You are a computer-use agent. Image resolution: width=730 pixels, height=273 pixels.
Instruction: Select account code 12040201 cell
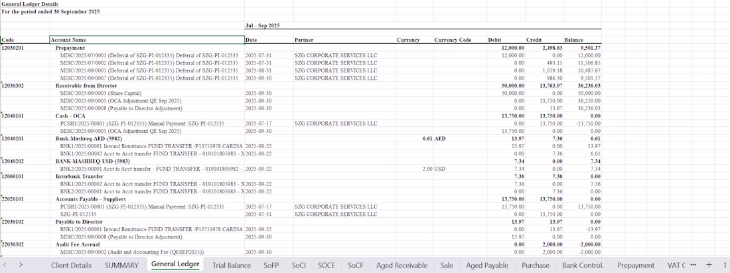coord(25,138)
